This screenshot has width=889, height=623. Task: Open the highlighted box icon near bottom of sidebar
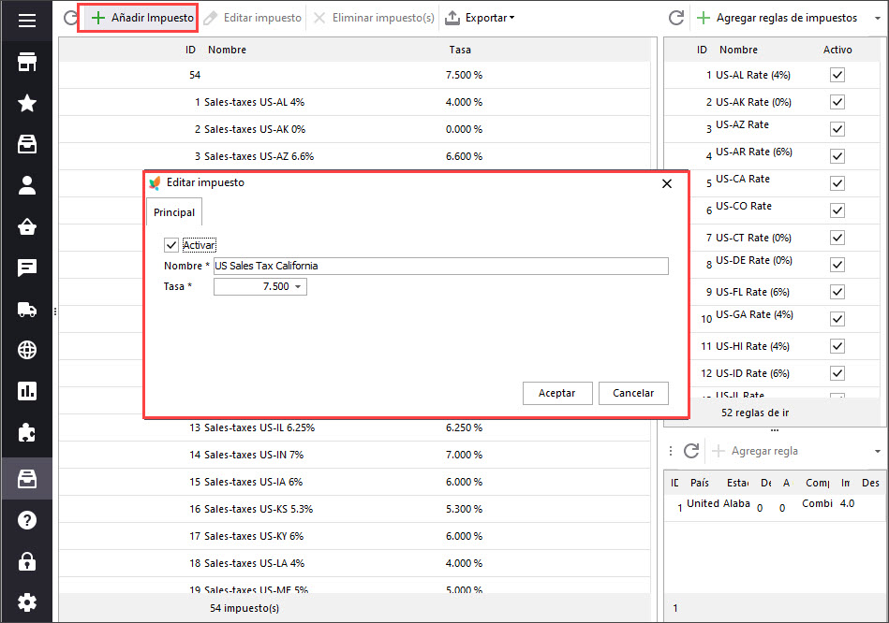point(26,479)
